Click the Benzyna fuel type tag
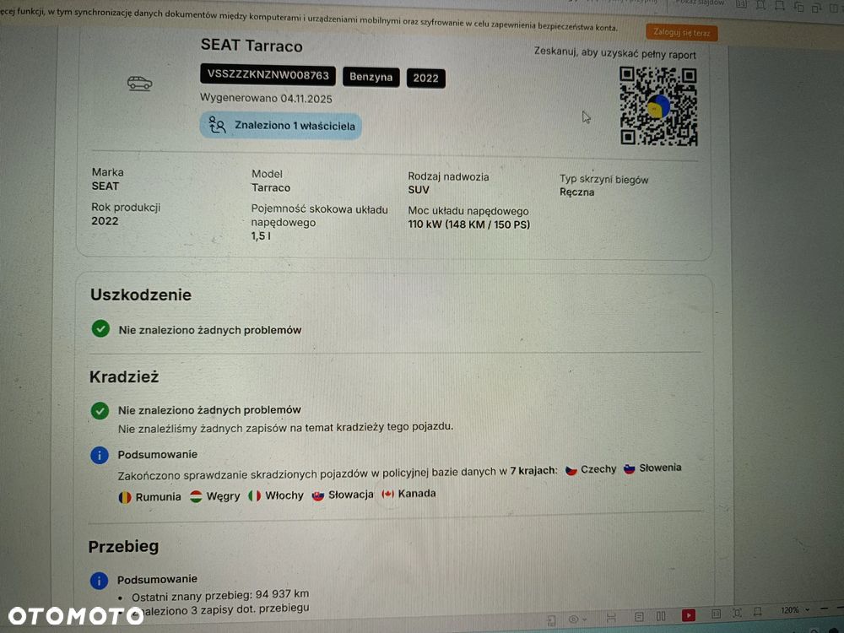The image size is (844, 633). coord(371,77)
